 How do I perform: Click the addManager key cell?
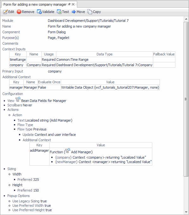click(x=39, y=156)
